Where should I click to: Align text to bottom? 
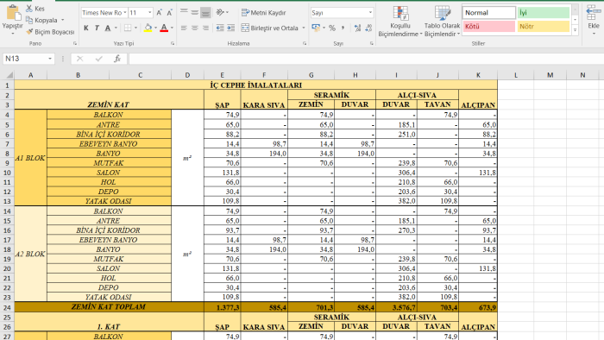point(205,13)
